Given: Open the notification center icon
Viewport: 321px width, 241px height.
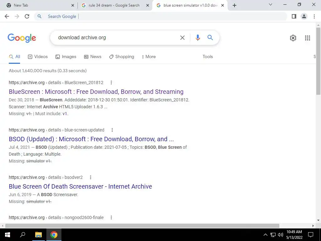Looking at the screenshot, I should click(311, 235).
